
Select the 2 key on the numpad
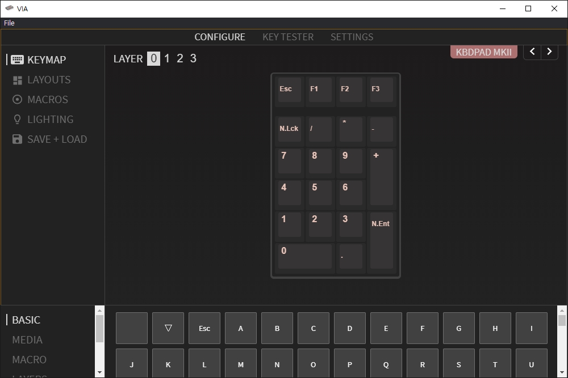320,226
